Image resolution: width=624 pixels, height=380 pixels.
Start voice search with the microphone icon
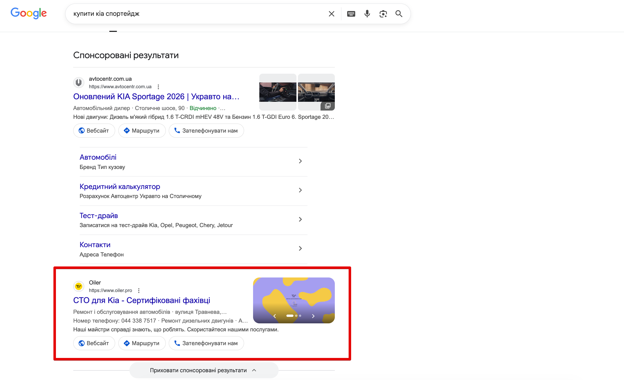[x=367, y=14]
